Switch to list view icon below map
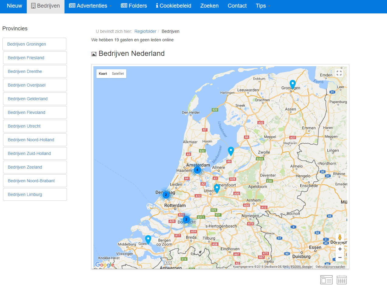The image size is (387, 288). point(326,280)
